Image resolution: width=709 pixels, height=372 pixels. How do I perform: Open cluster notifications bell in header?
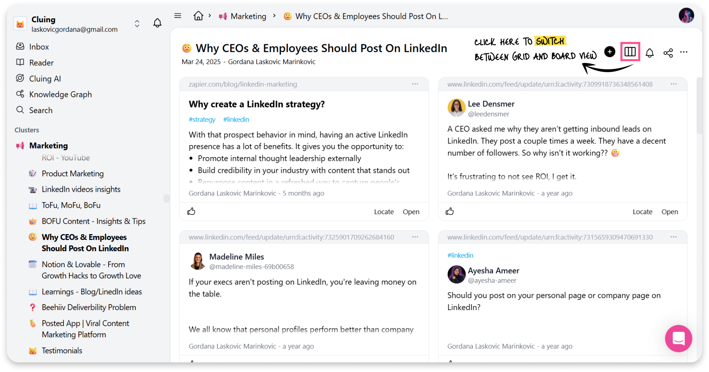coord(650,53)
